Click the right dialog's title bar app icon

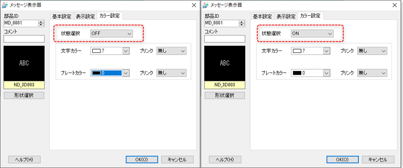click(206, 5)
